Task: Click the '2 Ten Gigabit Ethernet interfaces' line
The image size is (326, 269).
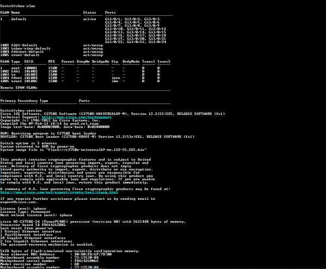Action: [x=36, y=241]
